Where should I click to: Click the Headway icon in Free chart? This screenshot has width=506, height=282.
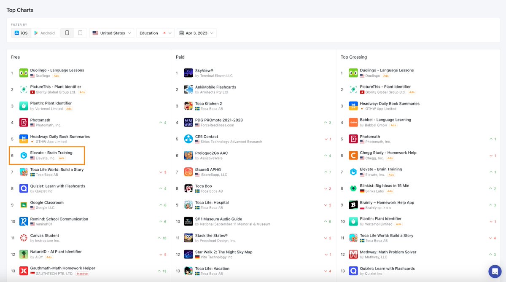point(24,139)
